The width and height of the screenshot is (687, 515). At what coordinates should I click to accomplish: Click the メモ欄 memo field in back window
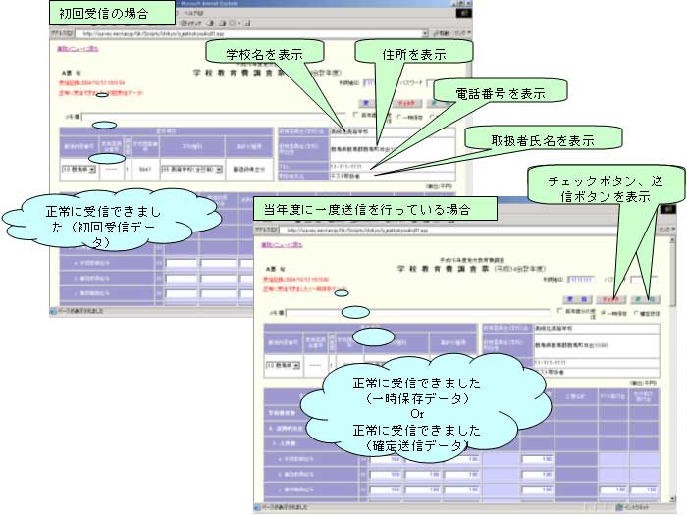[x=214, y=117]
